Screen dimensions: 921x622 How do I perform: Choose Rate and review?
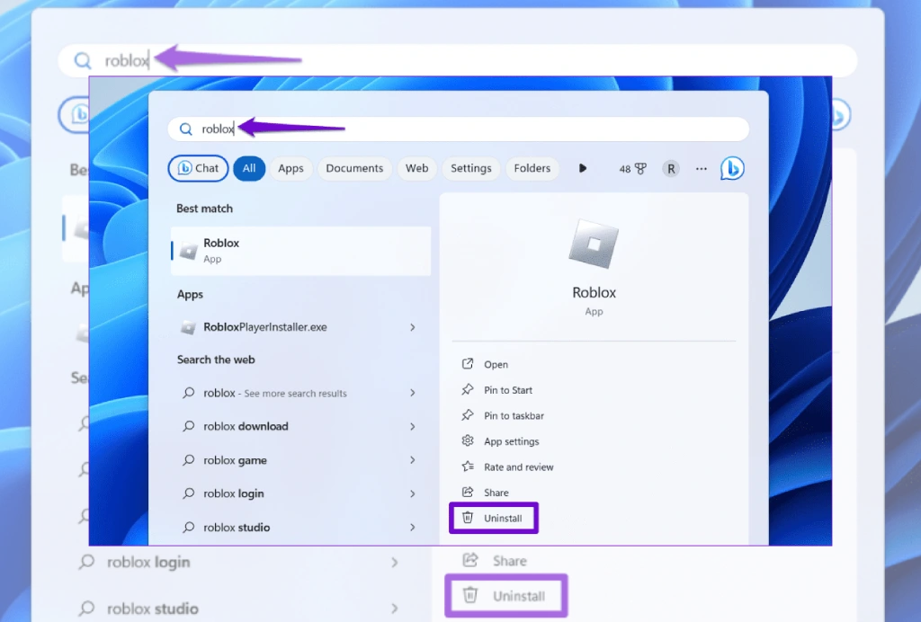click(519, 467)
